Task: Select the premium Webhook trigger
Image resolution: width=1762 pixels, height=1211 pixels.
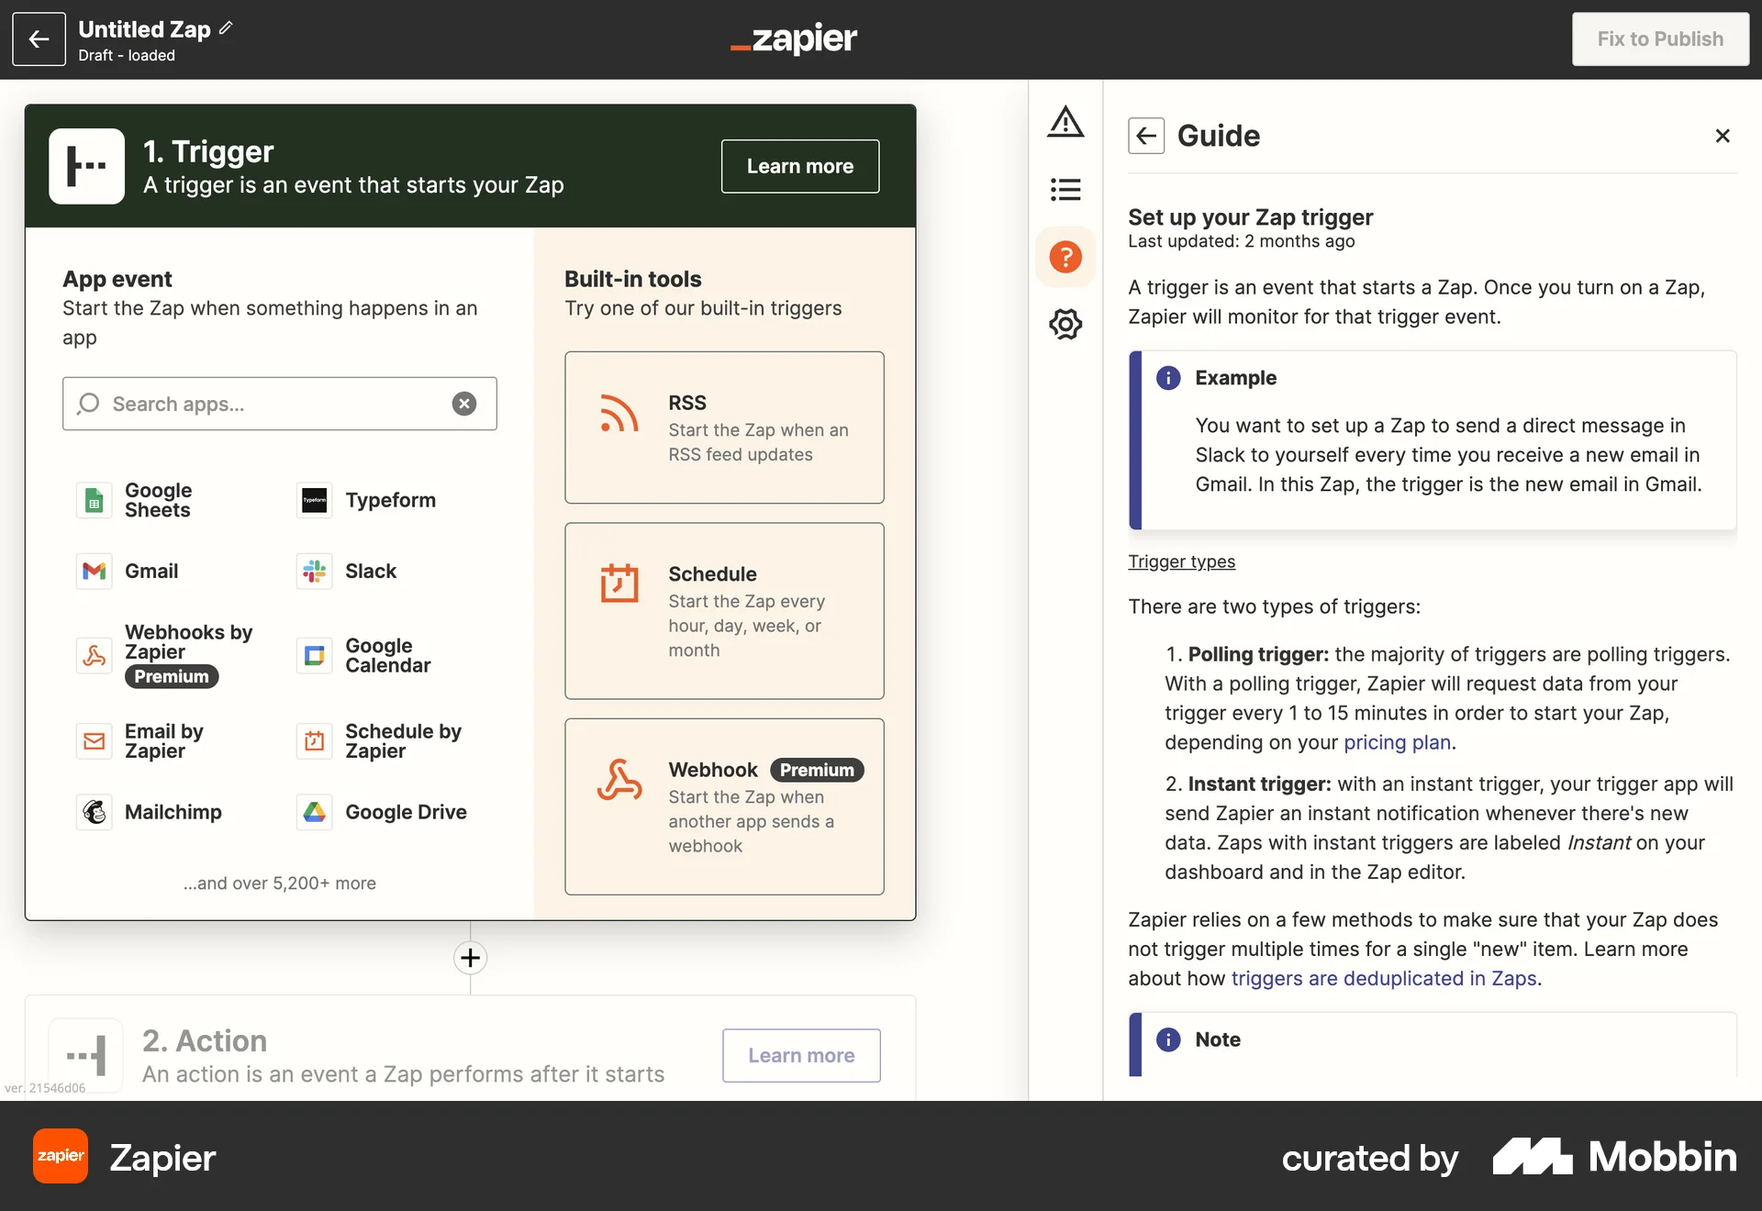Action: pos(724,806)
